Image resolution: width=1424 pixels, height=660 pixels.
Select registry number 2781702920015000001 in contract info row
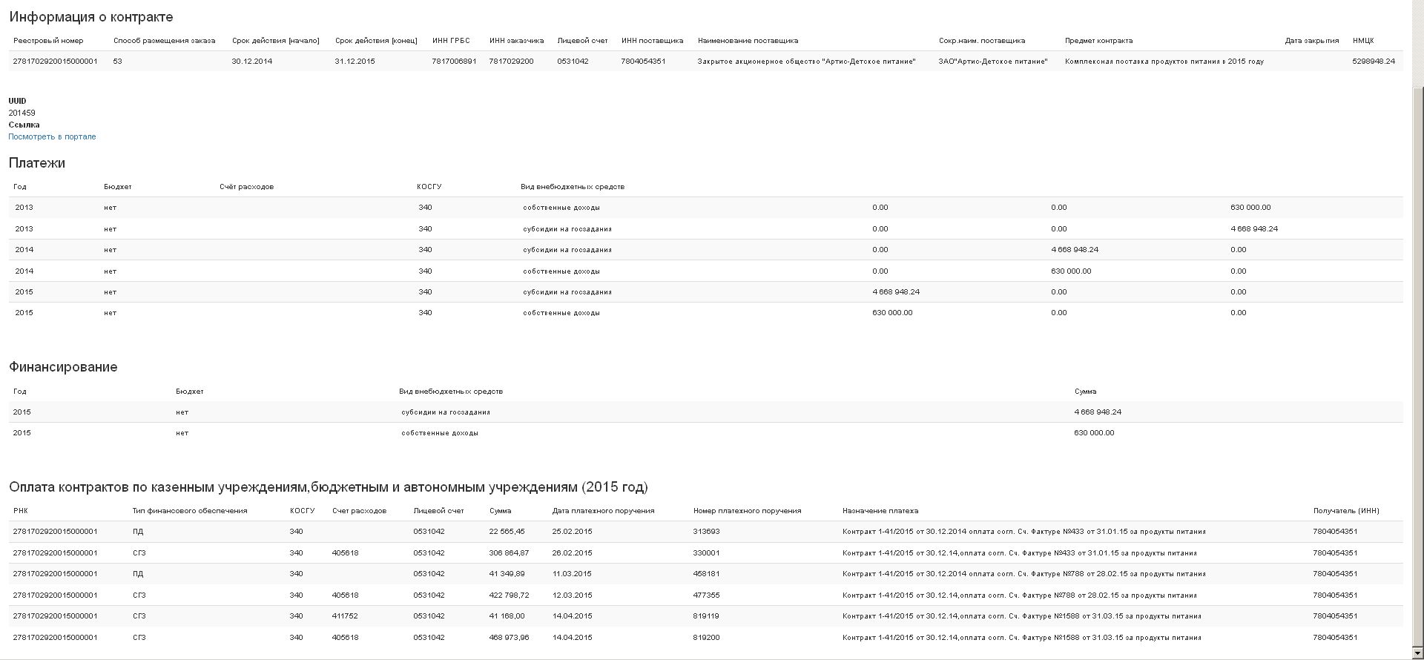tap(56, 62)
